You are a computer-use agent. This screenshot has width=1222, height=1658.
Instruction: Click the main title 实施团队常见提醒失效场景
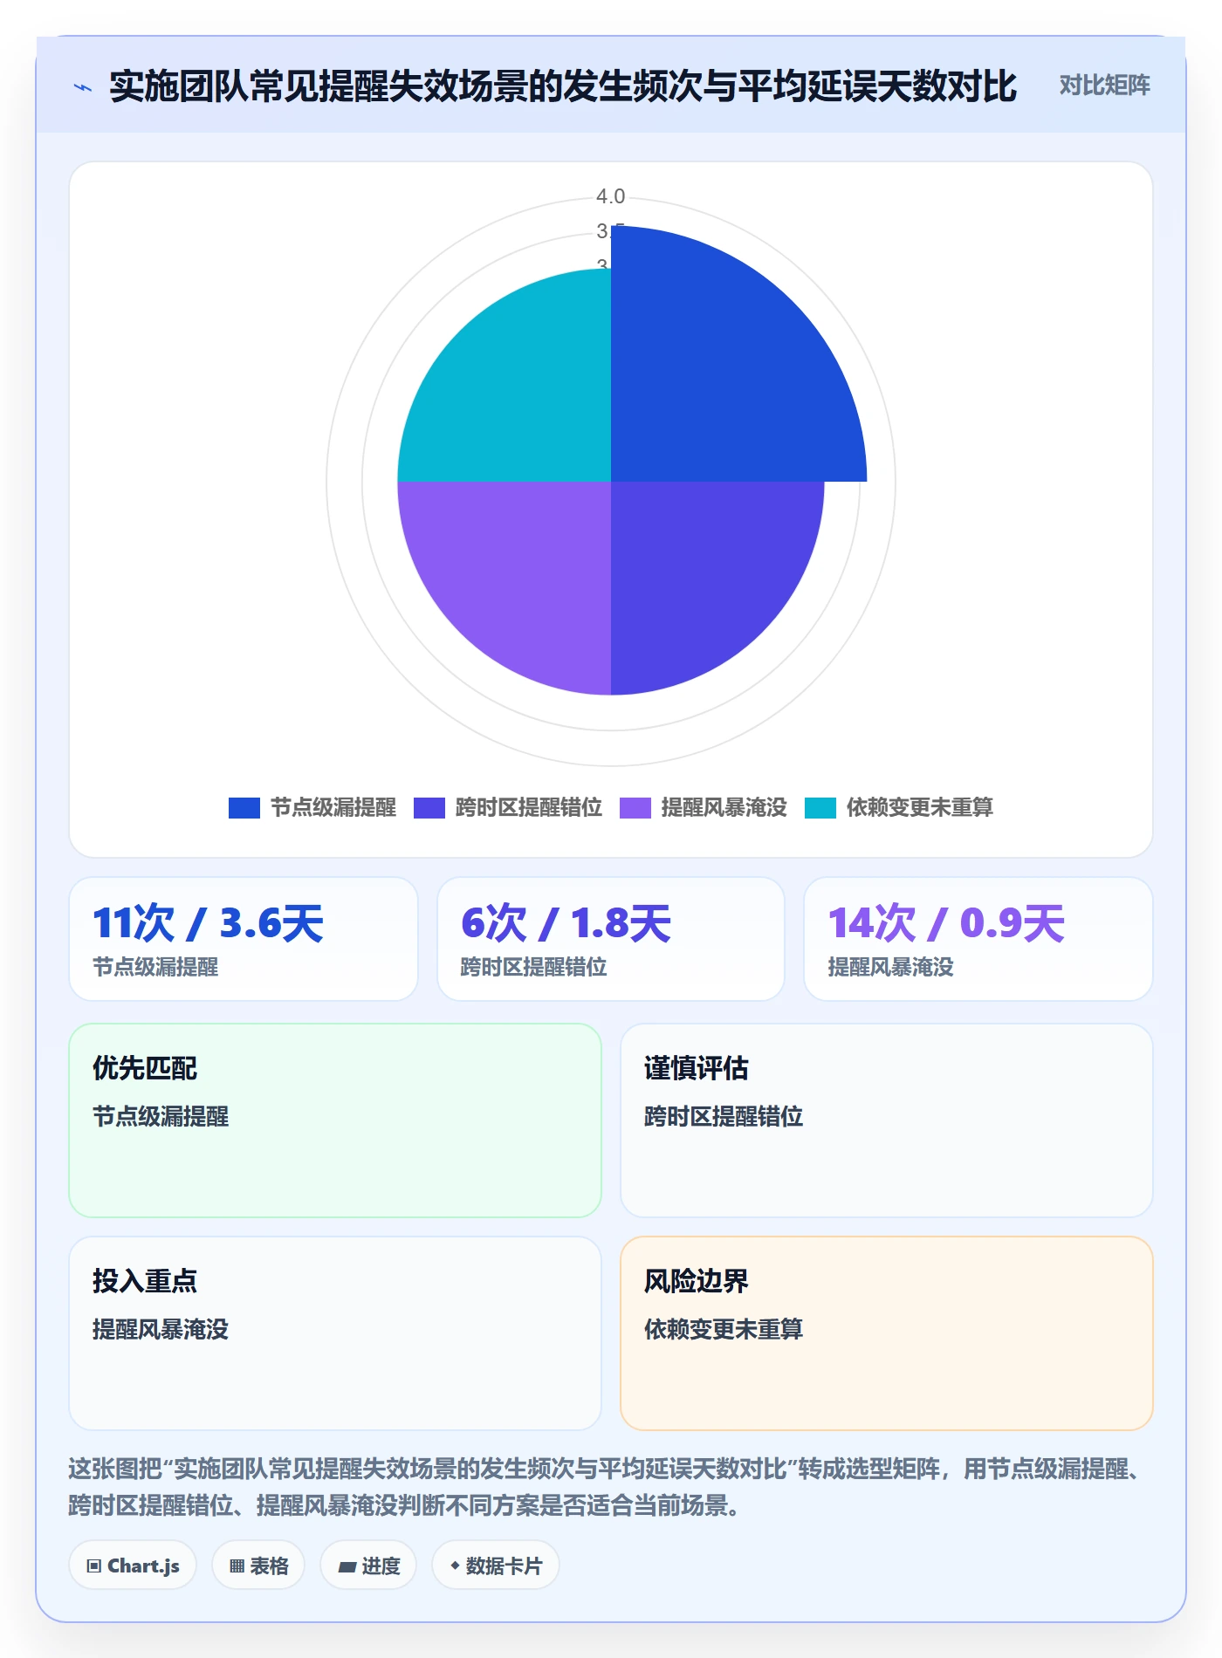[x=562, y=86]
